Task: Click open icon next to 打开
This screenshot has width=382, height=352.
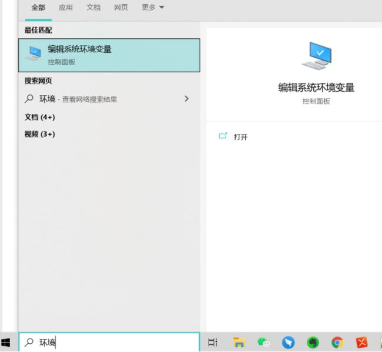Action: point(223,136)
